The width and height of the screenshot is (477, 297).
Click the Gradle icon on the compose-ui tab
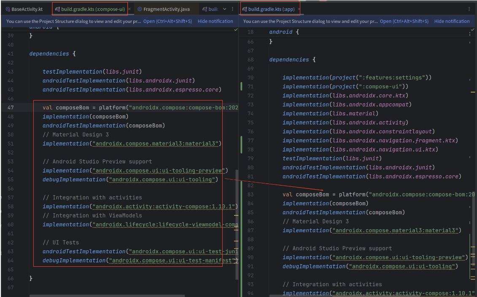(x=57, y=8)
